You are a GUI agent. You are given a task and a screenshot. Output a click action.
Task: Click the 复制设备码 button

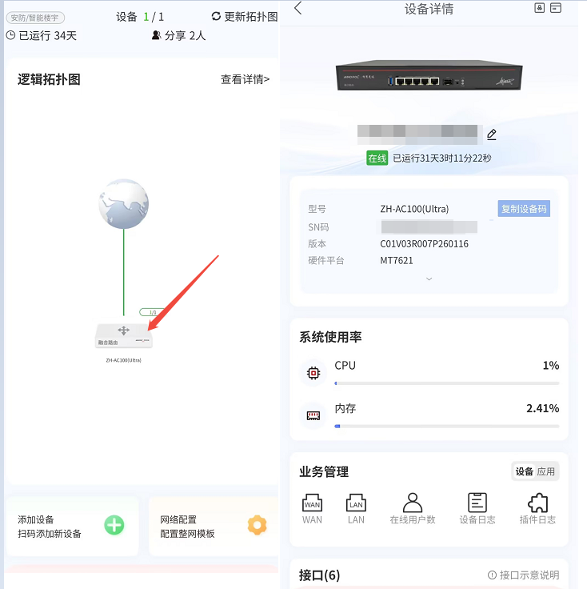524,209
